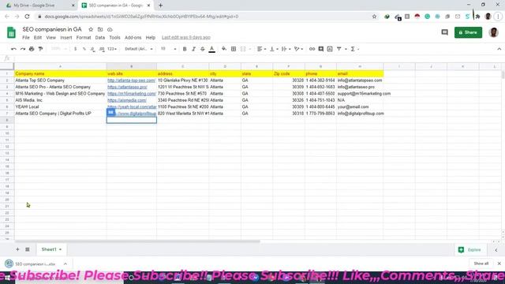The width and height of the screenshot is (505, 284).
Task: Insert link using chain icon
Action: 312,49
